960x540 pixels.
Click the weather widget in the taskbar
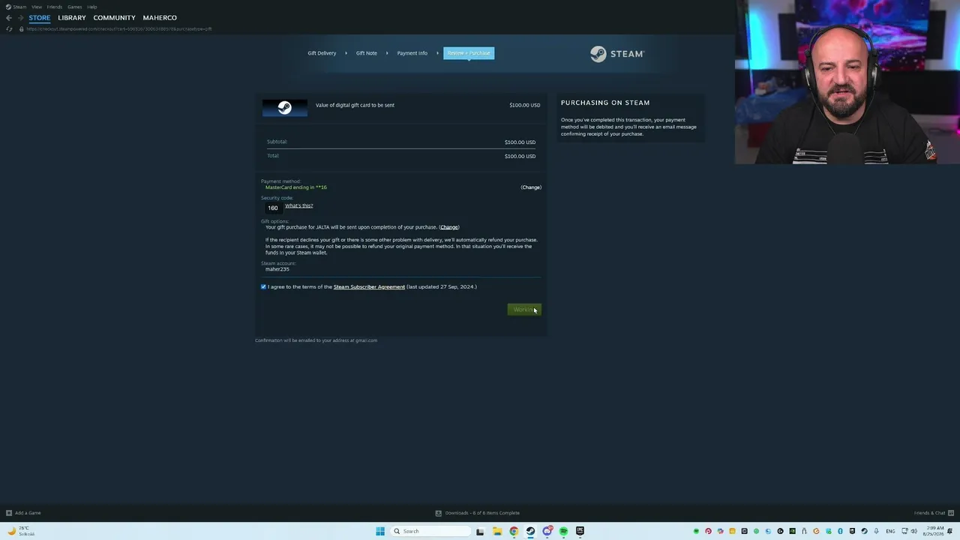tap(21, 531)
